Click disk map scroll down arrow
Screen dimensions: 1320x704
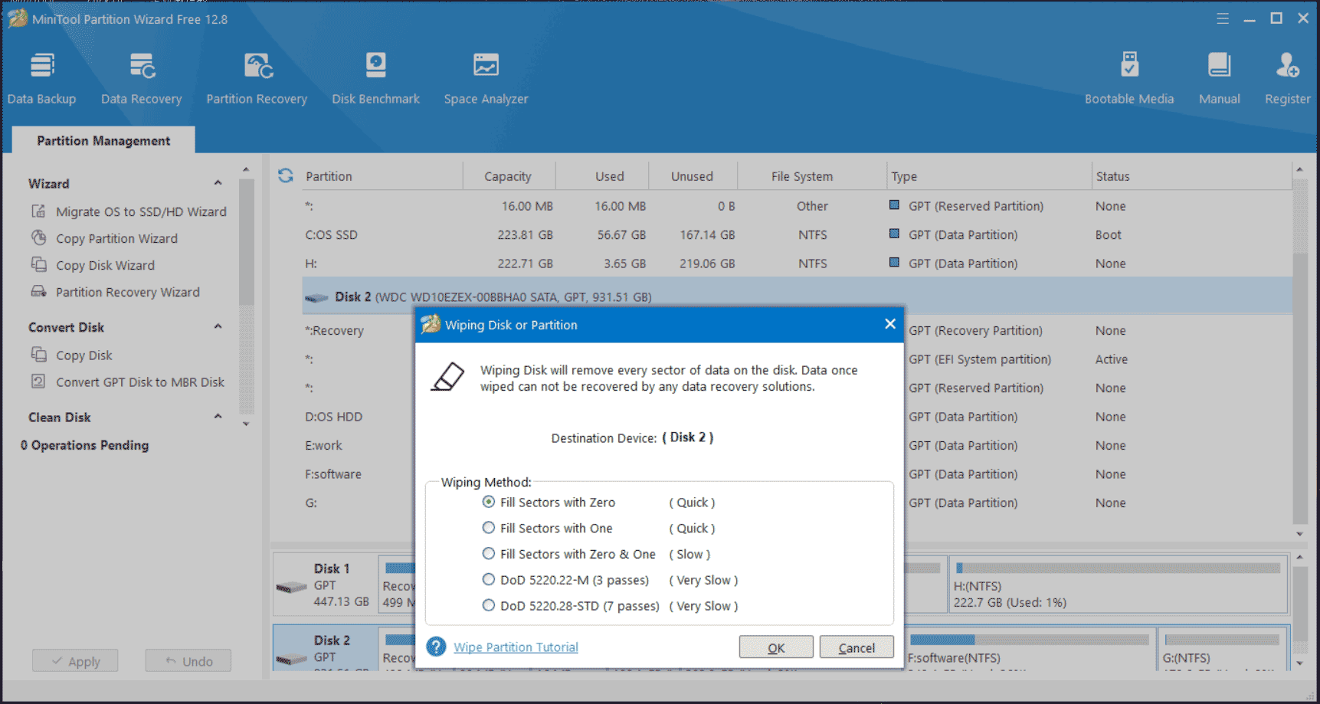[x=1299, y=663]
